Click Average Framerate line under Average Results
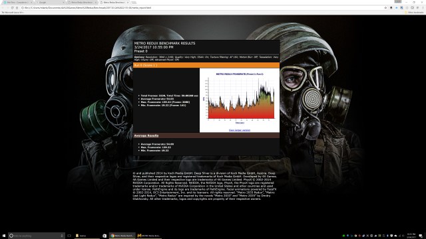This screenshot has height=239, width=426. point(157,144)
